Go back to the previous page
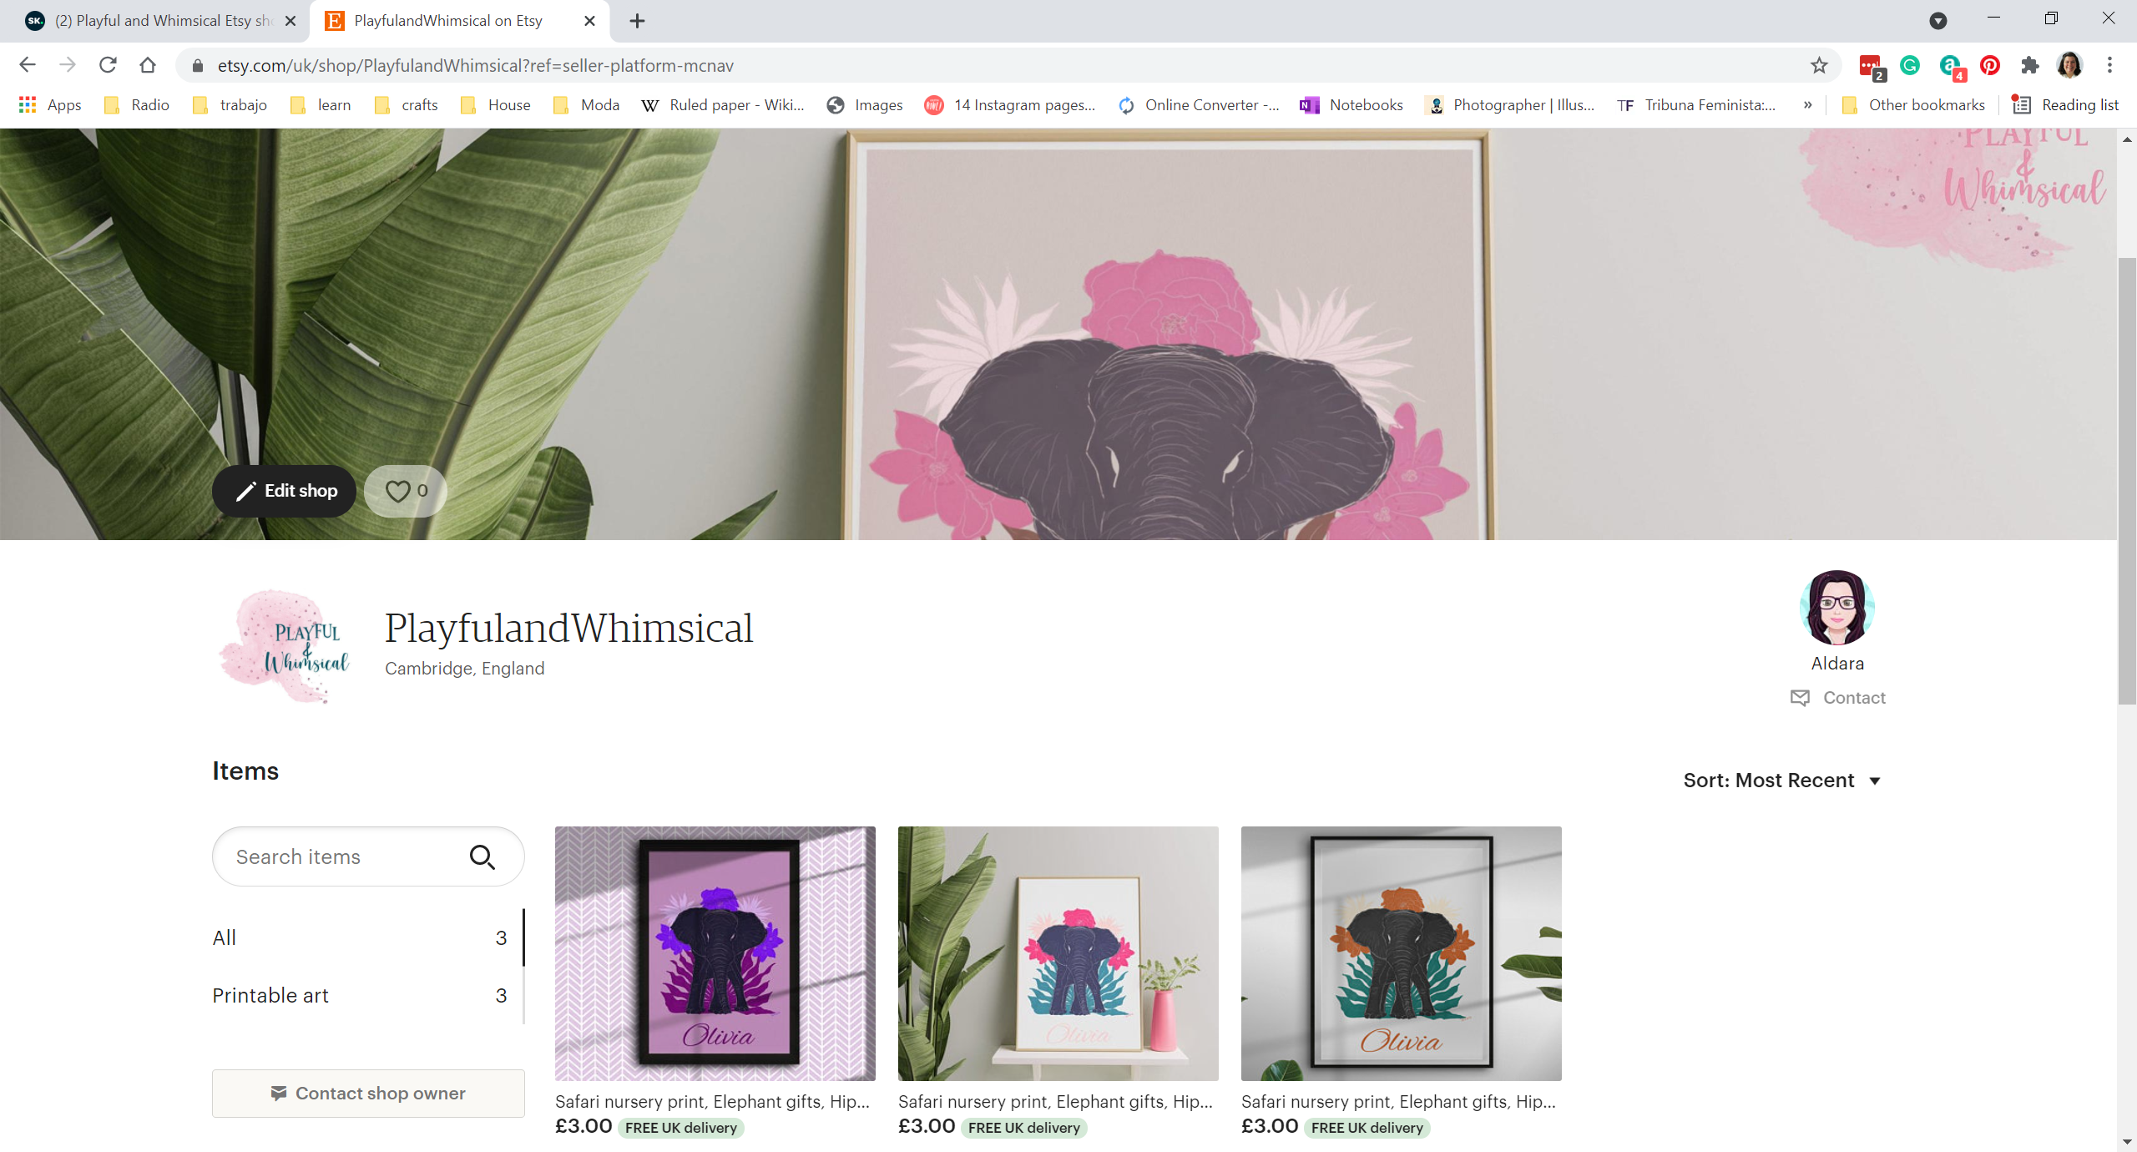Screen dimensions: 2137x1152 point(28,65)
